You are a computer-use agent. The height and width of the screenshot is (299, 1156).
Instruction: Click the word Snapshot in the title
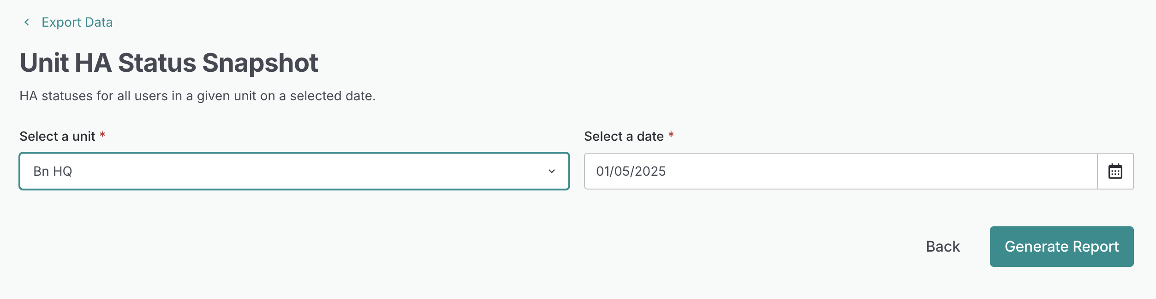(260, 63)
